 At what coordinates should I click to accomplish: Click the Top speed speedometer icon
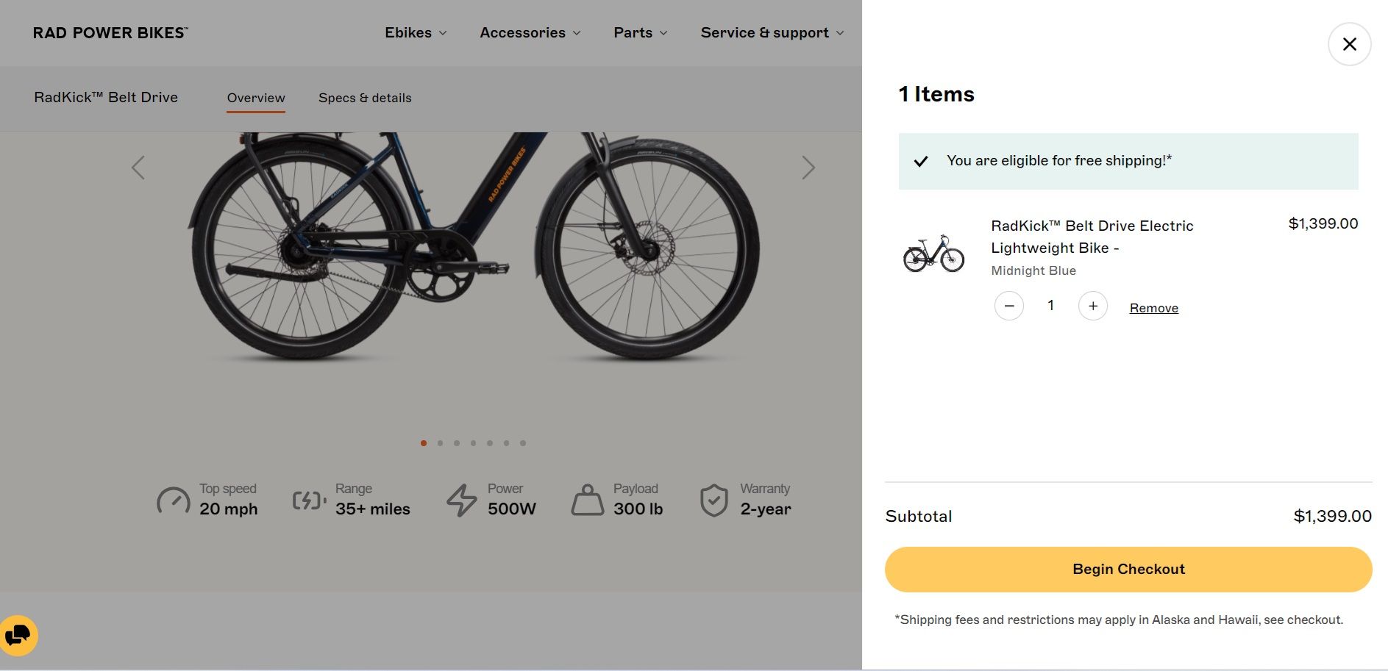coord(174,500)
